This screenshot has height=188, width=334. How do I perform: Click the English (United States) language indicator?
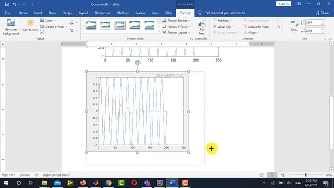[x=56, y=175]
